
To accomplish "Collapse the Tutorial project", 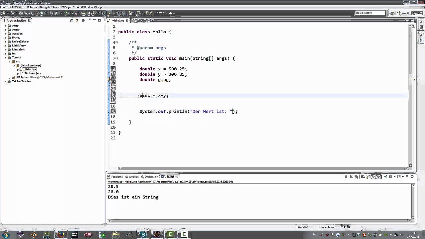I will point(5,57).
